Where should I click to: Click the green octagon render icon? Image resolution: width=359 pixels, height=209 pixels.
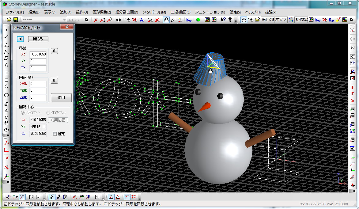198,20
